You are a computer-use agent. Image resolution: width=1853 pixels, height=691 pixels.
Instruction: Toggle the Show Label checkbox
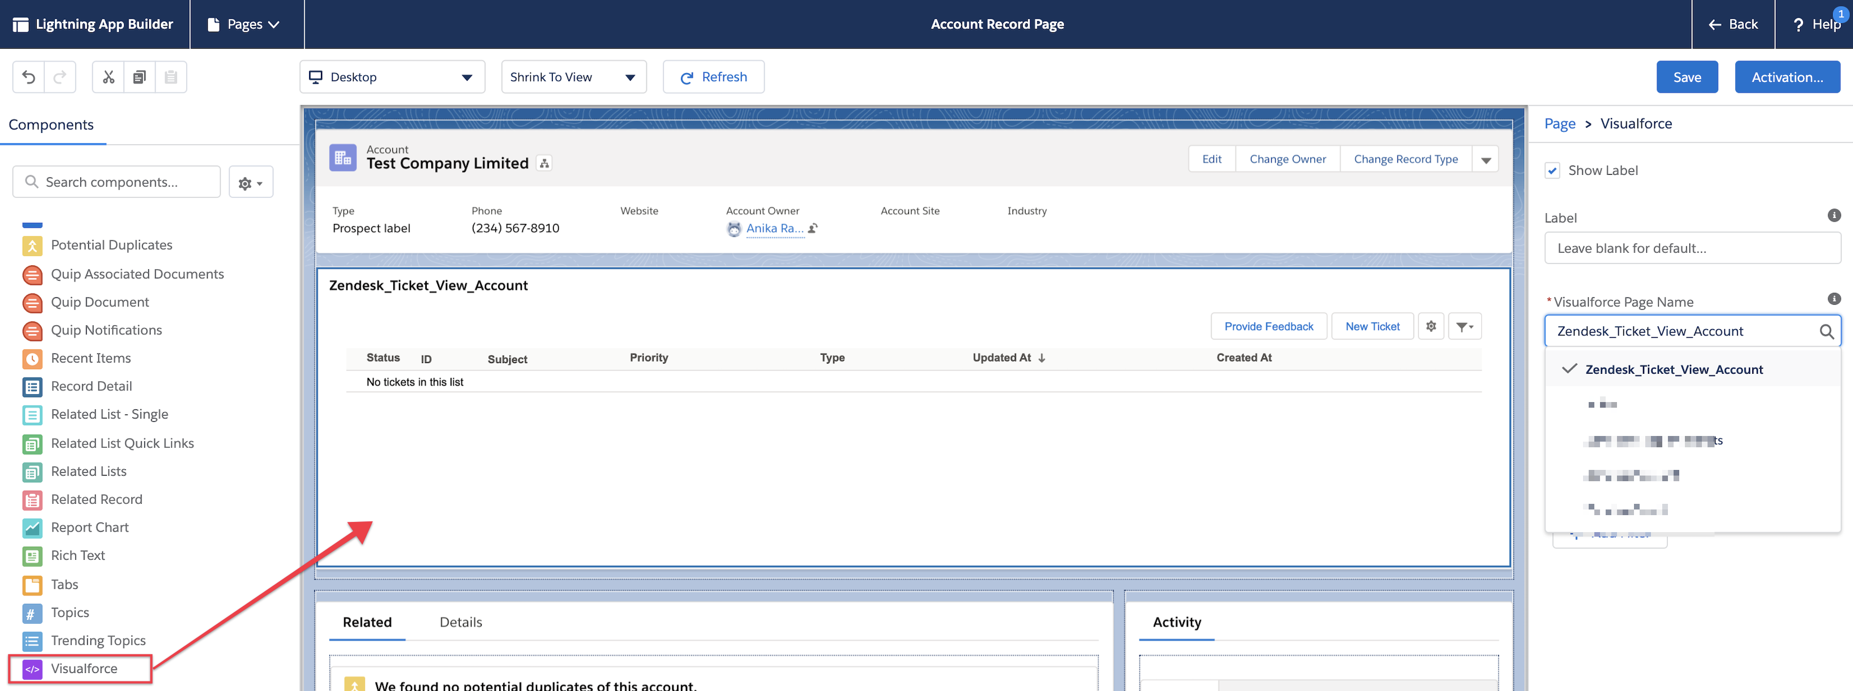(1552, 171)
